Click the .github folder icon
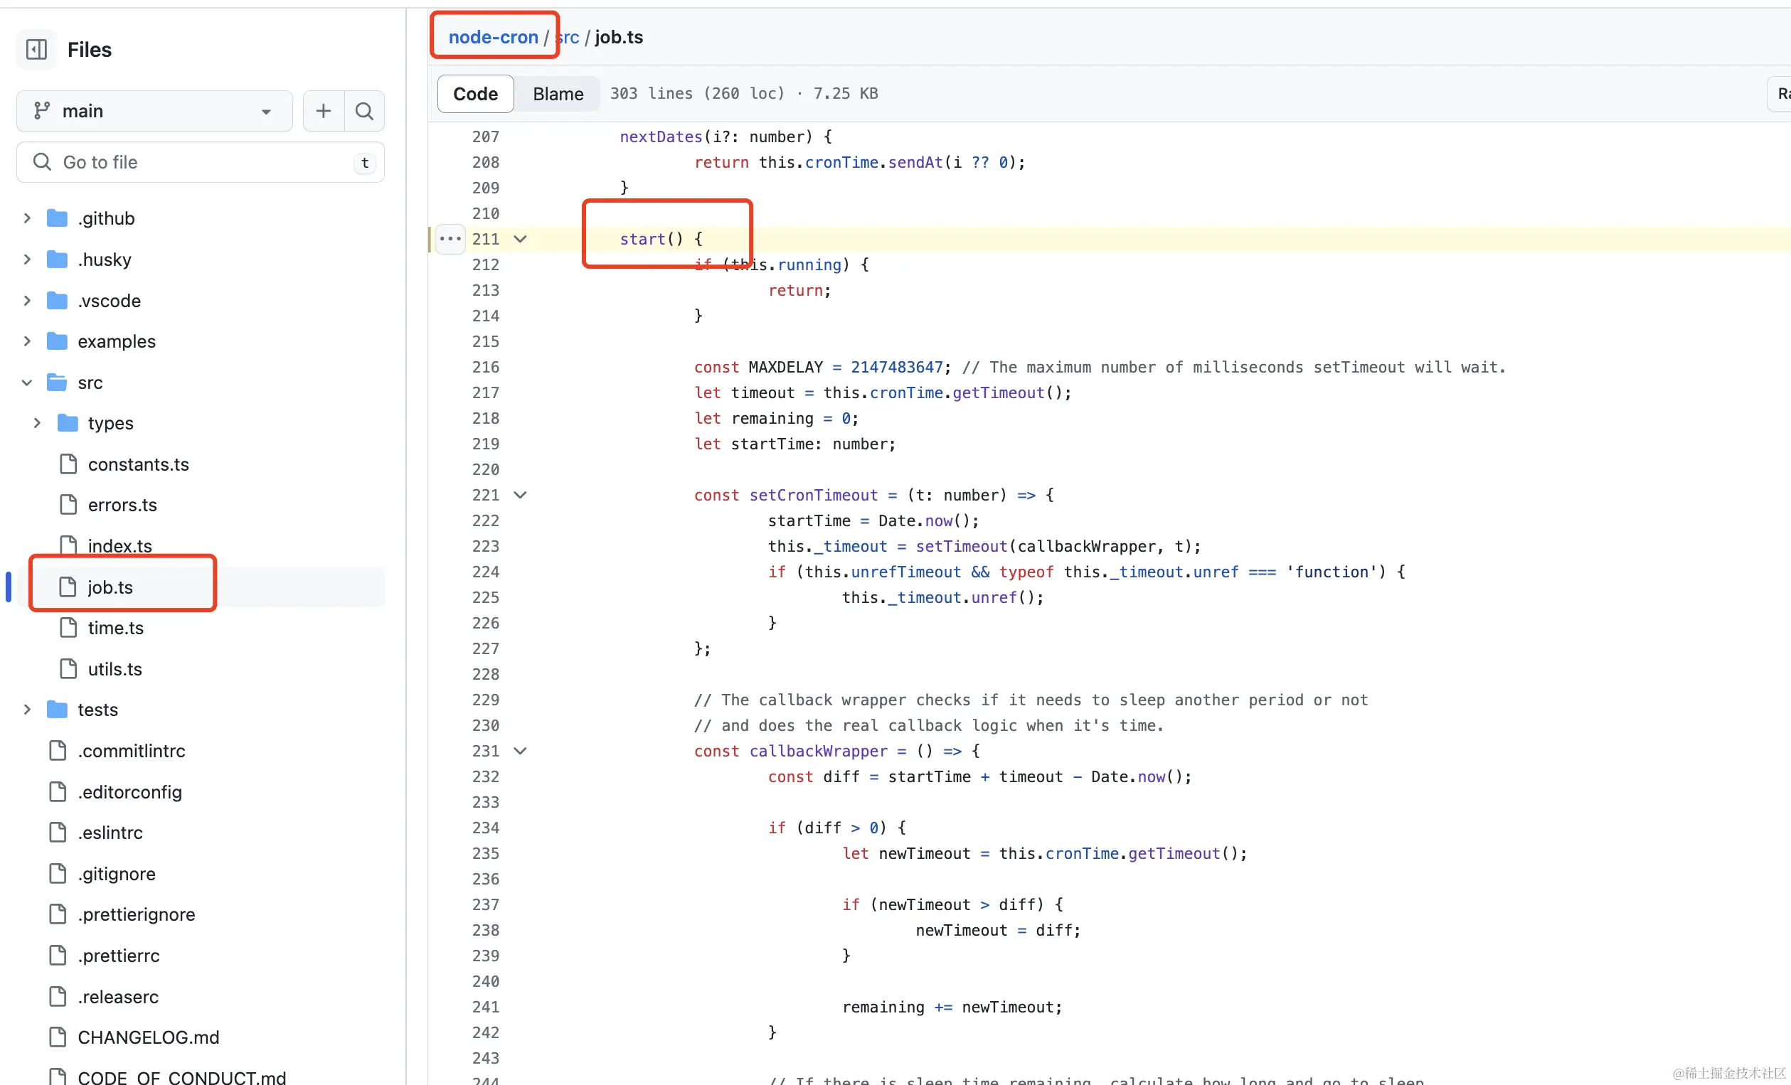The width and height of the screenshot is (1791, 1085). (57, 218)
